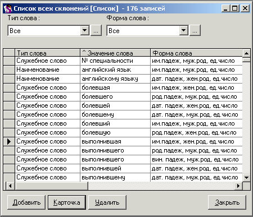Click row selector of 'выполнившему' row

pos(9,177)
